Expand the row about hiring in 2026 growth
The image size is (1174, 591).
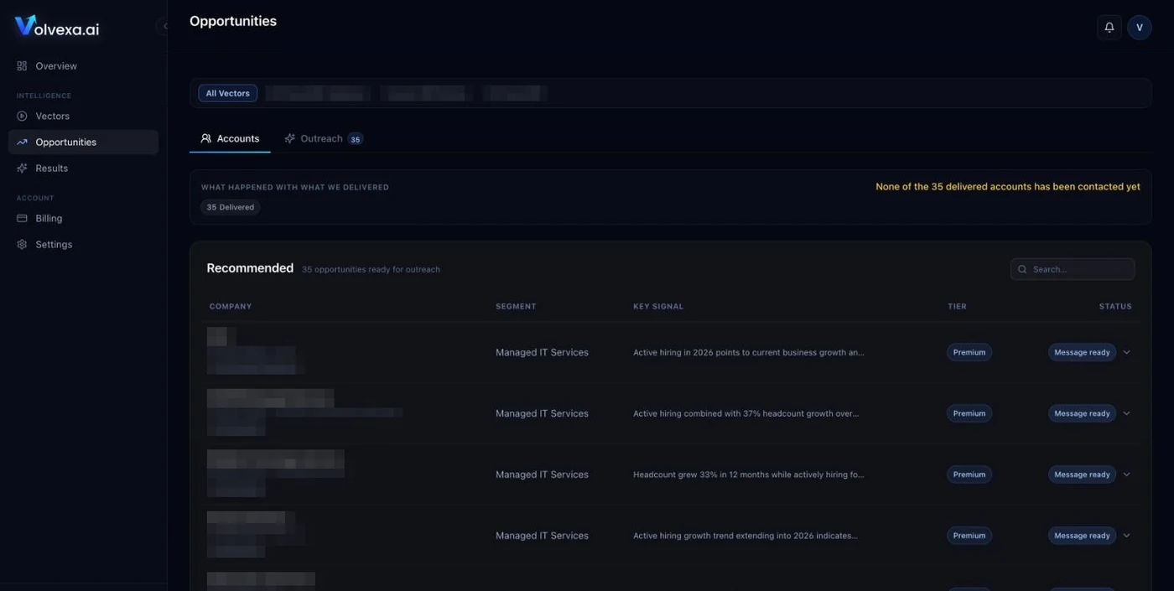pyautogui.click(x=1126, y=352)
